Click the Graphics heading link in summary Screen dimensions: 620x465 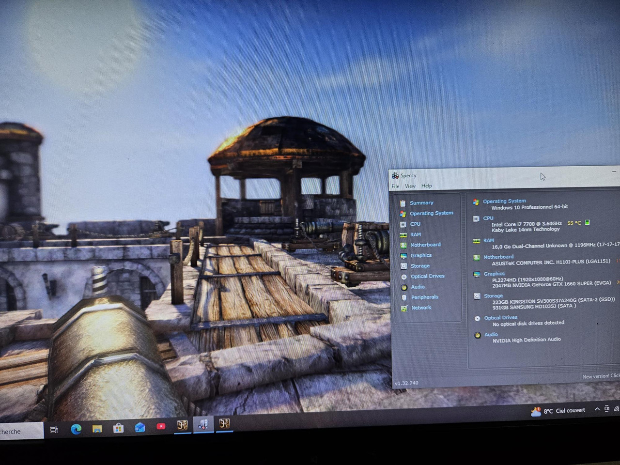pos(494,274)
